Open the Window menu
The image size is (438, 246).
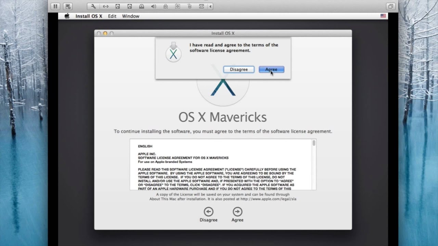click(131, 16)
